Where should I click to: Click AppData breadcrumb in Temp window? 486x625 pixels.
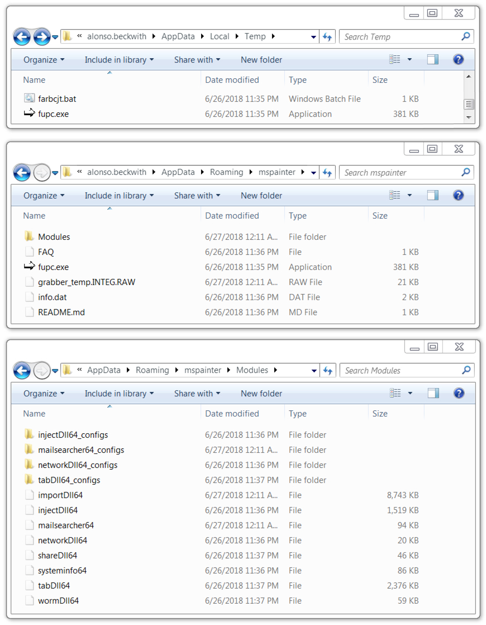pos(178,36)
